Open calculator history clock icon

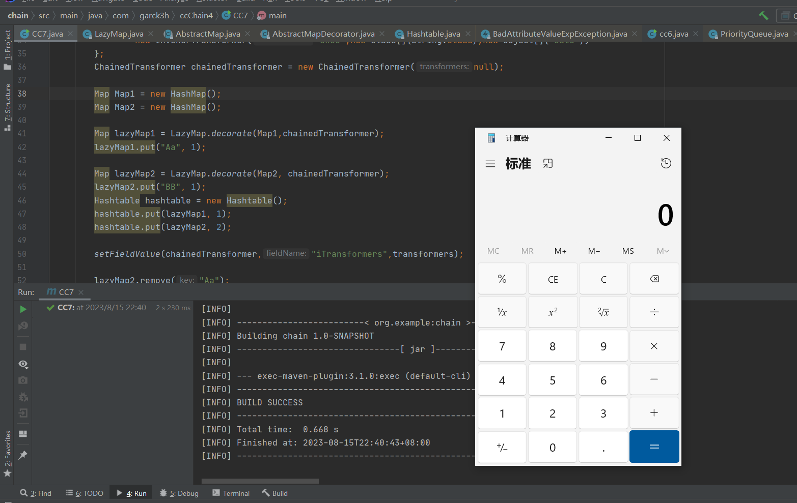[x=666, y=163]
